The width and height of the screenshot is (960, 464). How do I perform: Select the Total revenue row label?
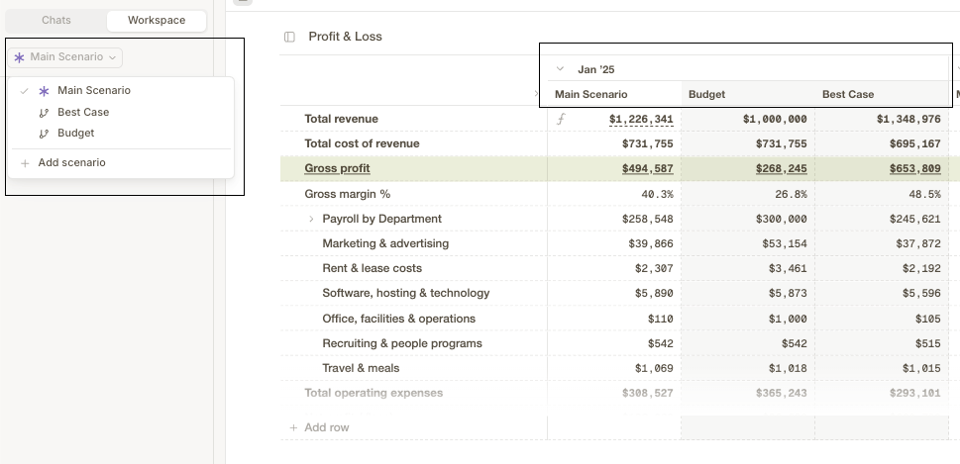pyautogui.click(x=341, y=119)
